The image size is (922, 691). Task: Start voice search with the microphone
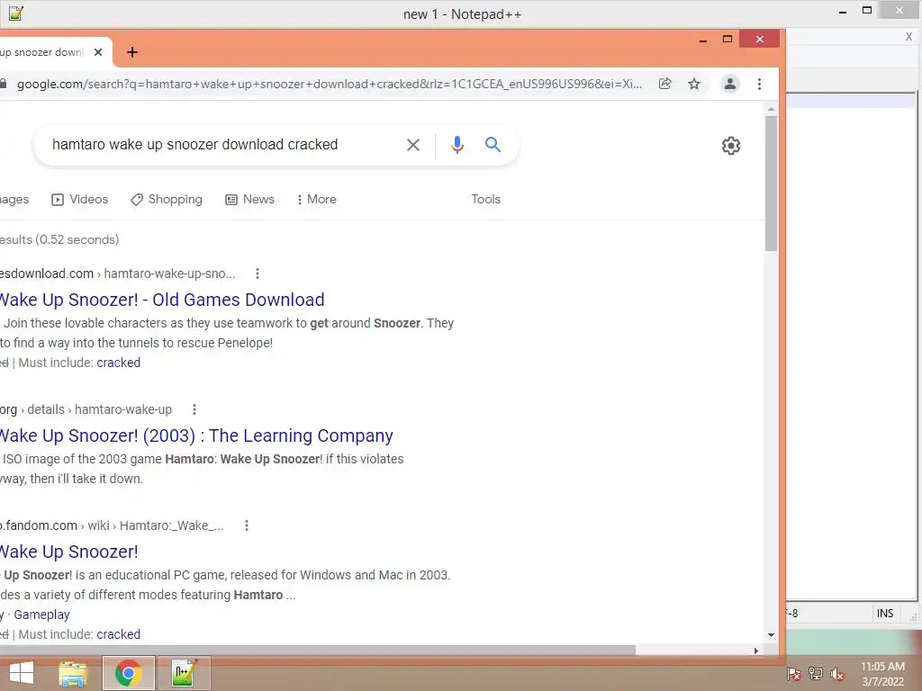[456, 145]
